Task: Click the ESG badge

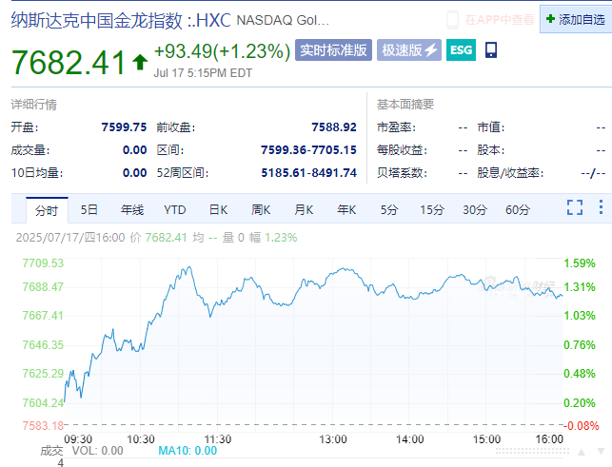Action: coord(461,50)
